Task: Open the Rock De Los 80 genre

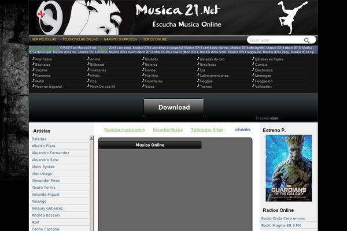Action: tap(103, 87)
